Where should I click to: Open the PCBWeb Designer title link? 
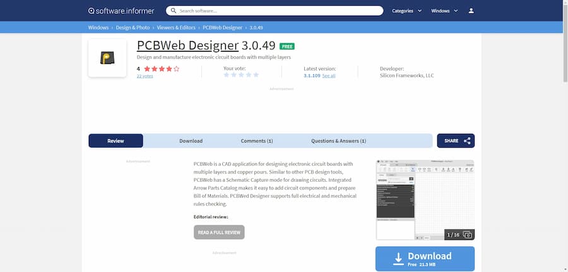point(187,45)
